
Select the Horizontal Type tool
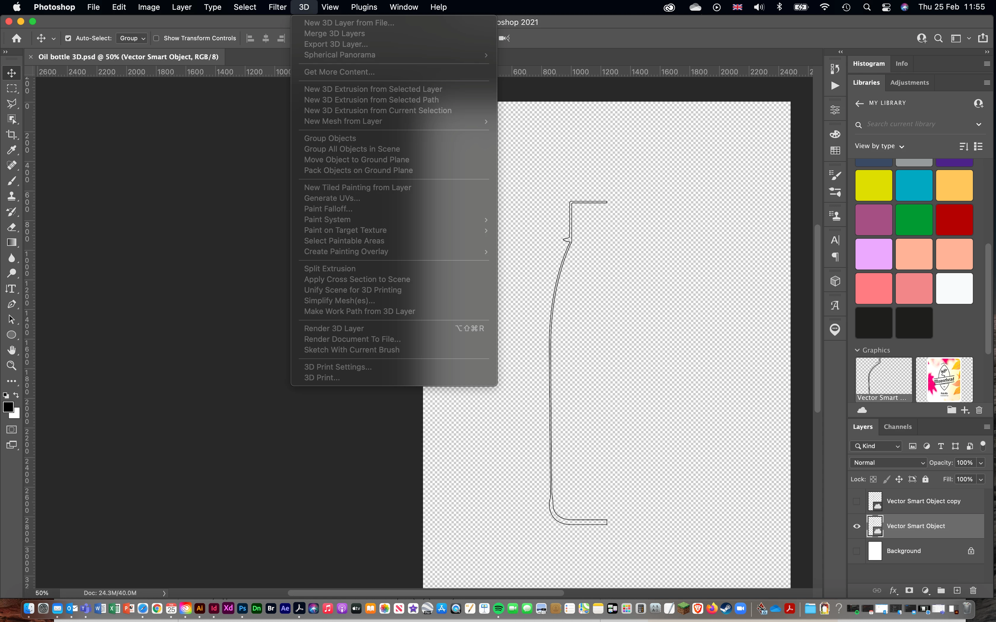coord(12,289)
